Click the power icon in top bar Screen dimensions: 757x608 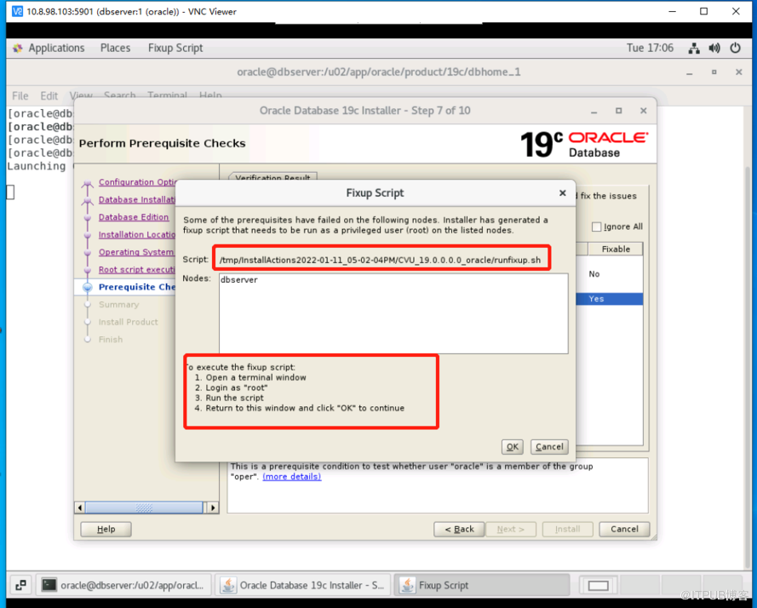(735, 48)
